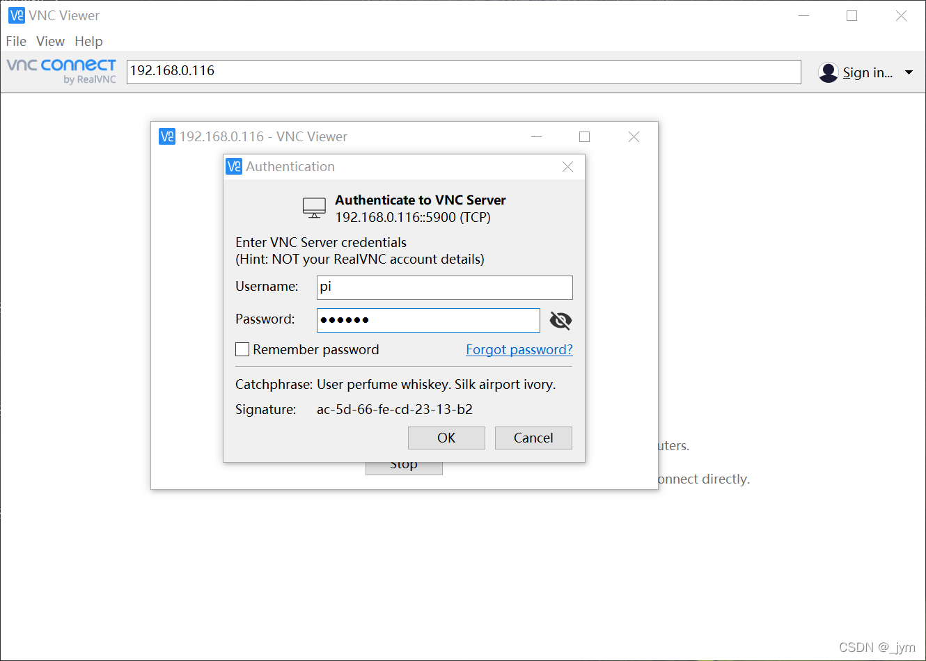This screenshot has width=926, height=661.
Task: Toggle password visibility eye icon
Action: coord(560,320)
